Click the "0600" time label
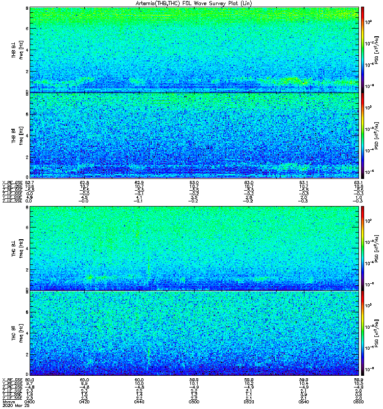The height and width of the screenshot is (409, 383). (x=358, y=402)
